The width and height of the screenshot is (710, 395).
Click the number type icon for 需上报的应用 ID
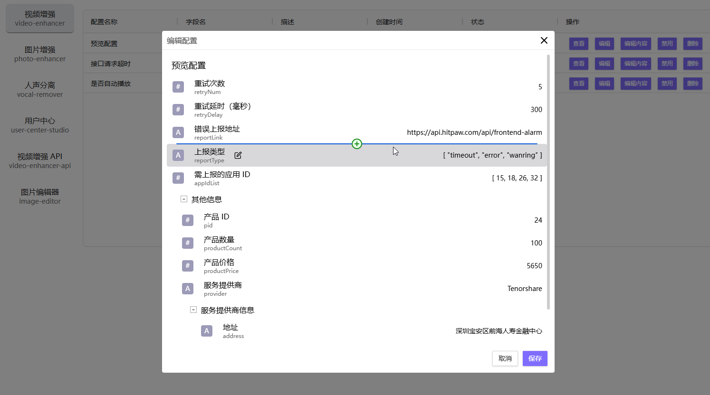[x=178, y=178]
